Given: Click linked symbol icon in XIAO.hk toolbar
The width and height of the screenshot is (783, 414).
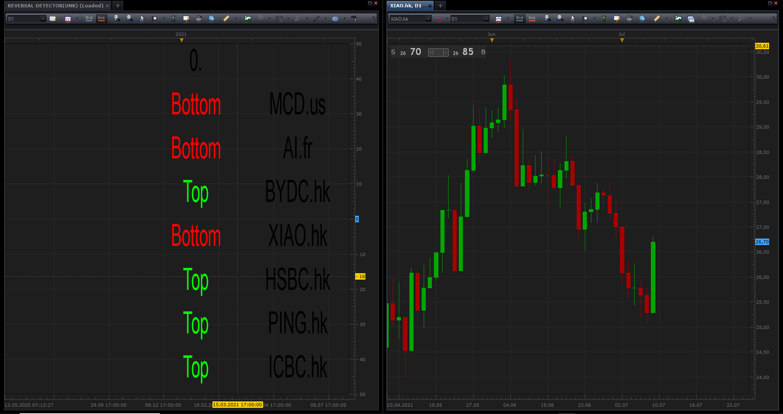Looking at the screenshot, I should click(438, 19).
